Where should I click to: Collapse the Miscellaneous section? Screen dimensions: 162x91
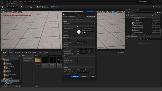tap(63, 56)
